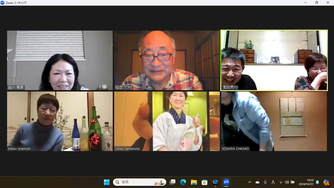
Task: Select 昭彦 竹村 video tile
Action: pos(167,61)
